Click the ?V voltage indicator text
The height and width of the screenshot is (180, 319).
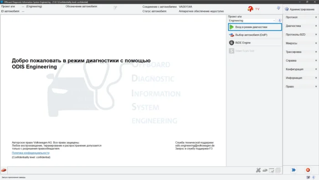pos(257,9)
